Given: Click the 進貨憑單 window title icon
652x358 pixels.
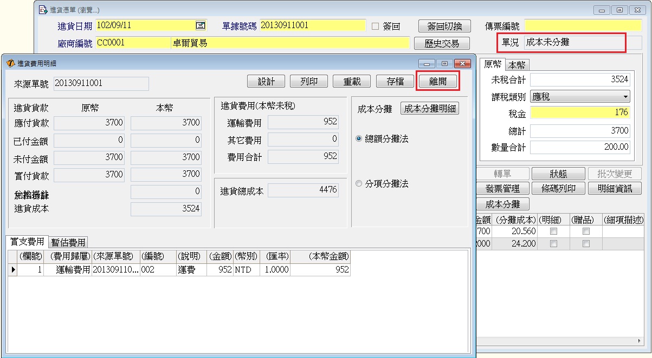Looking at the screenshot, I should pos(43,10).
